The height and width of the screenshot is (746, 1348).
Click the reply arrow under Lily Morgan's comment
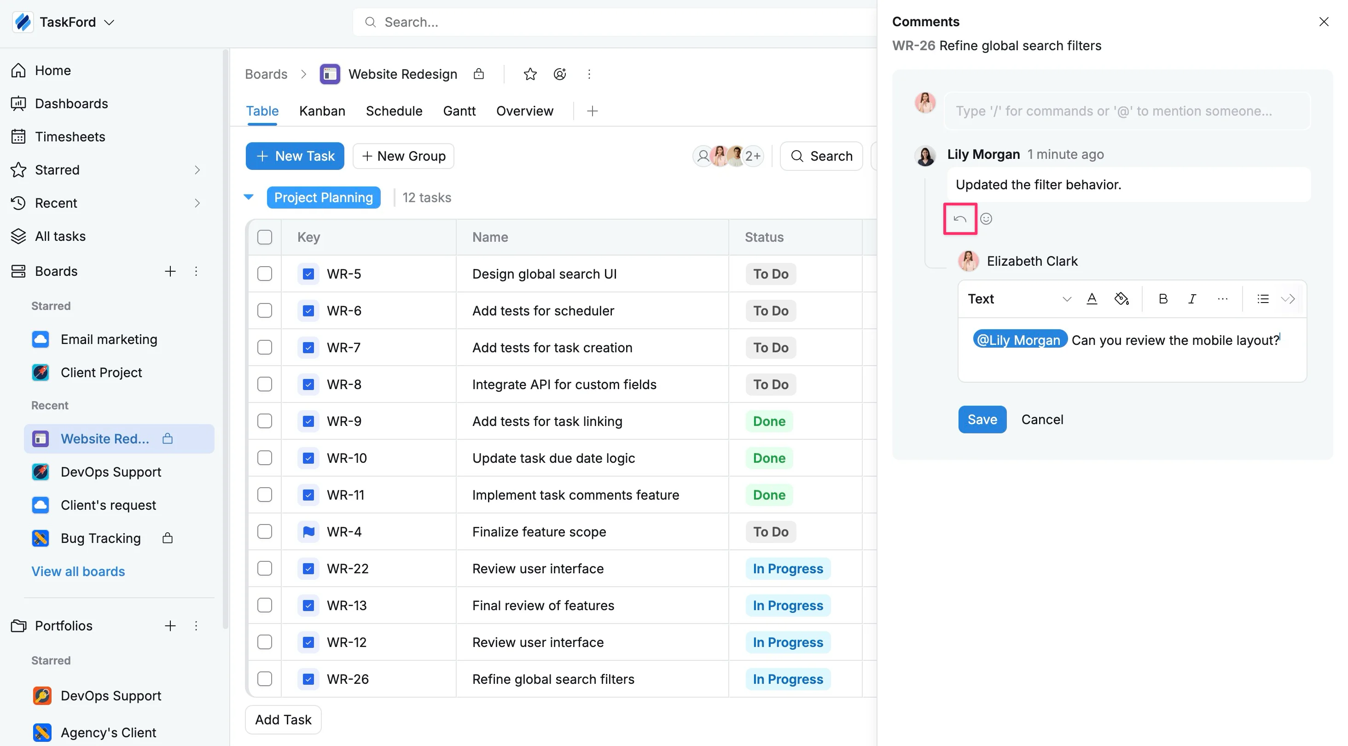pyautogui.click(x=960, y=219)
